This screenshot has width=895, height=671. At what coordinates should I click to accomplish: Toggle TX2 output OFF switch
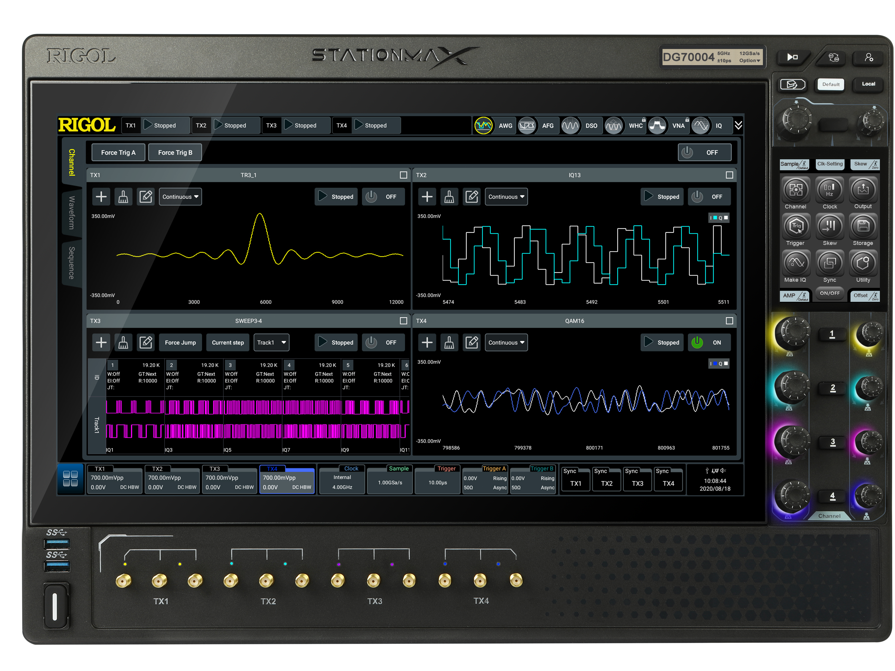tap(709, 197)
